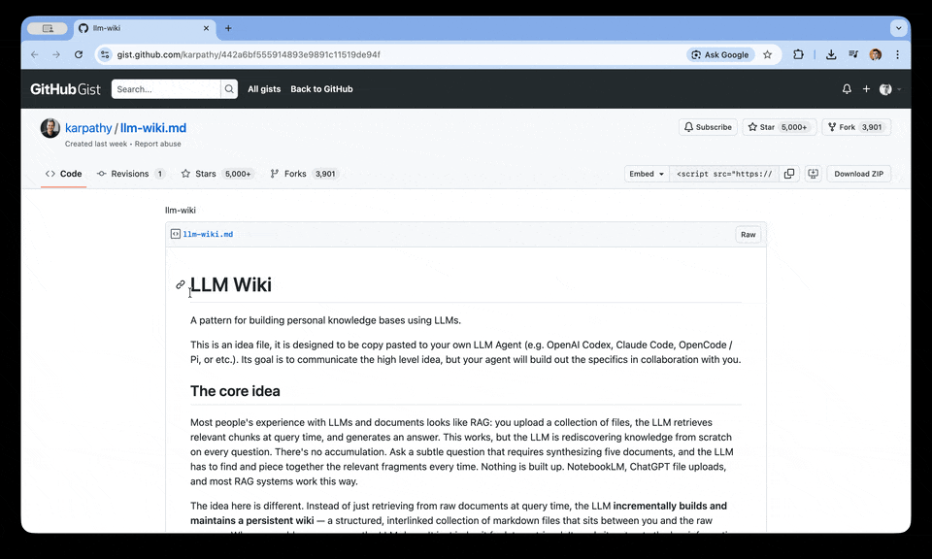Open the Chrome profile avatar
932x559 pixels.
[875, 54]
